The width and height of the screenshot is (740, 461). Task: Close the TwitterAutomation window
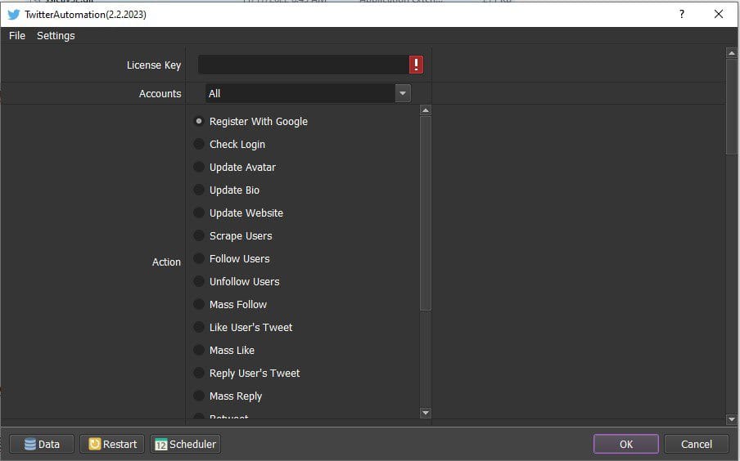[x=718, y=14]
